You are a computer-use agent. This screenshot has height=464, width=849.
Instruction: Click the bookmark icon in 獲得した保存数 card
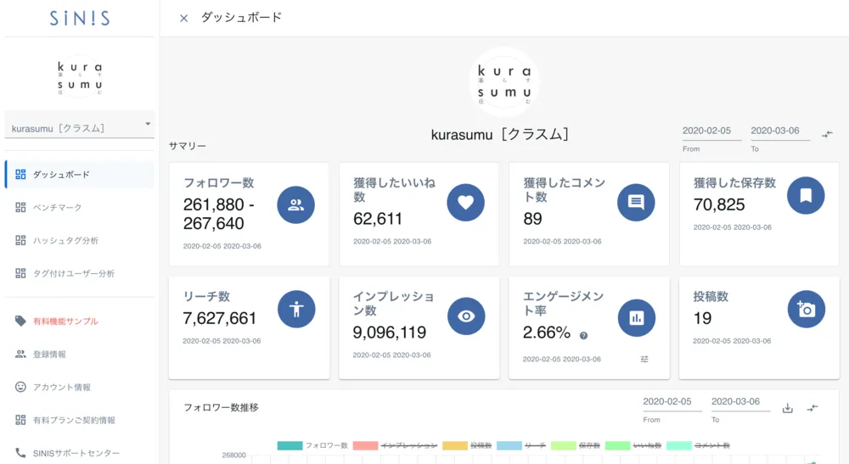tap(806, 195)
